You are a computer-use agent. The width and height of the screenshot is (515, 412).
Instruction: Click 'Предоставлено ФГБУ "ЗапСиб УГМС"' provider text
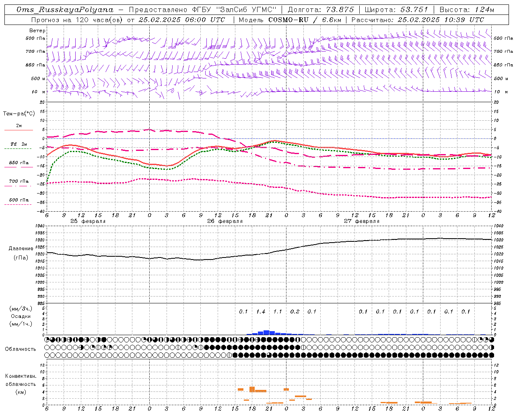(202, 10)
